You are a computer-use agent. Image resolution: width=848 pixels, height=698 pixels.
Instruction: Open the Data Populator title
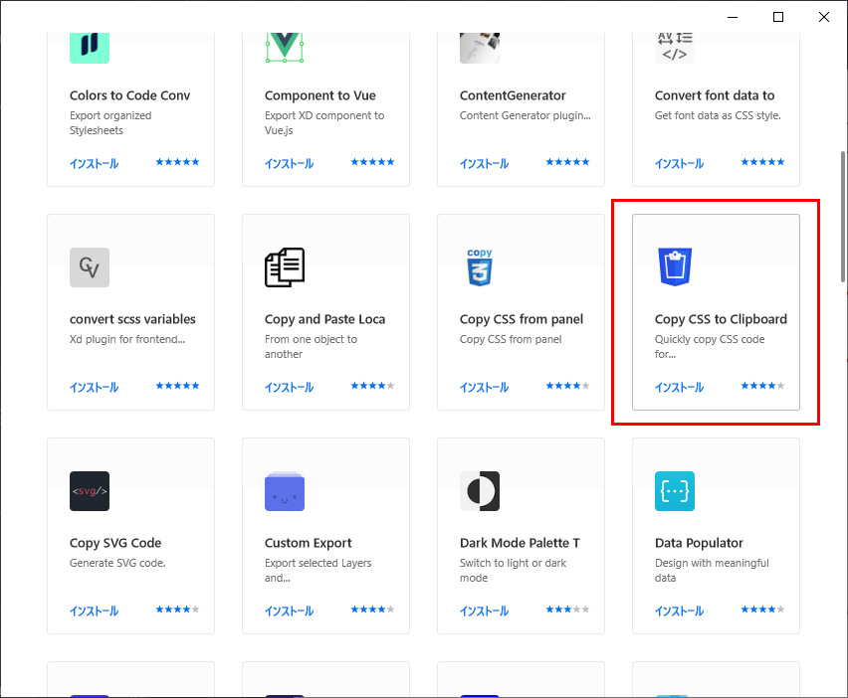pos(699,543)
